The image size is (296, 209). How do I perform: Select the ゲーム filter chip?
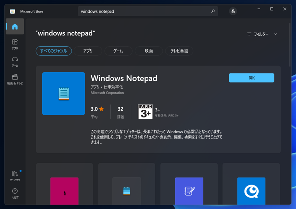click(118, 51)
